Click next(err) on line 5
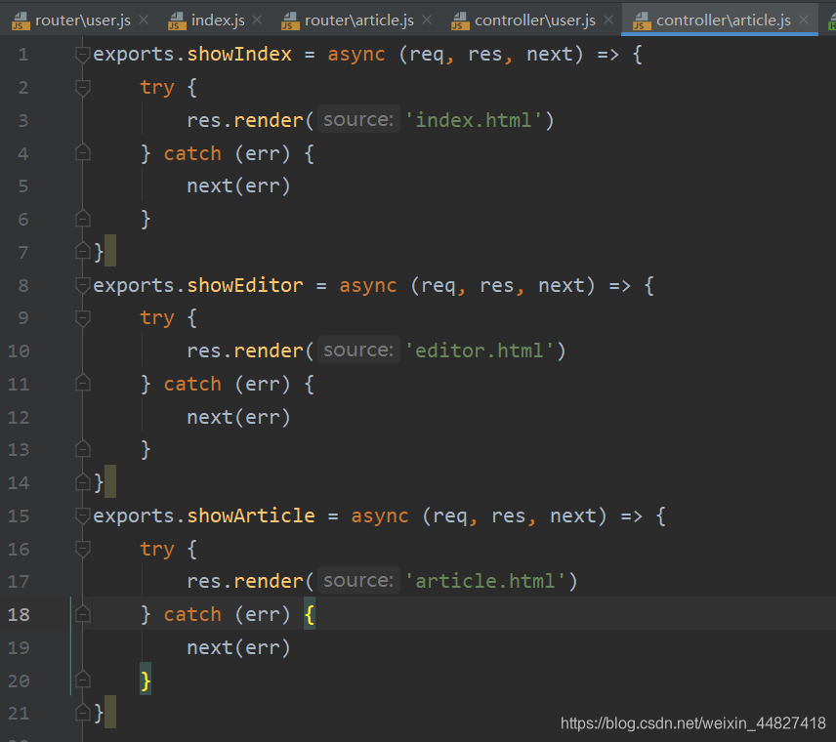This screenshot has height=742, width=836. tap(239, 186)
